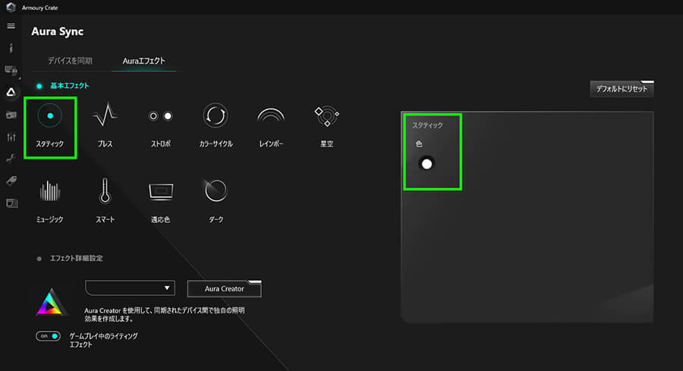Click the ゲームプレイ中のライティングエフェクト label
Viewport: 683px width, 371px height.
104,340
